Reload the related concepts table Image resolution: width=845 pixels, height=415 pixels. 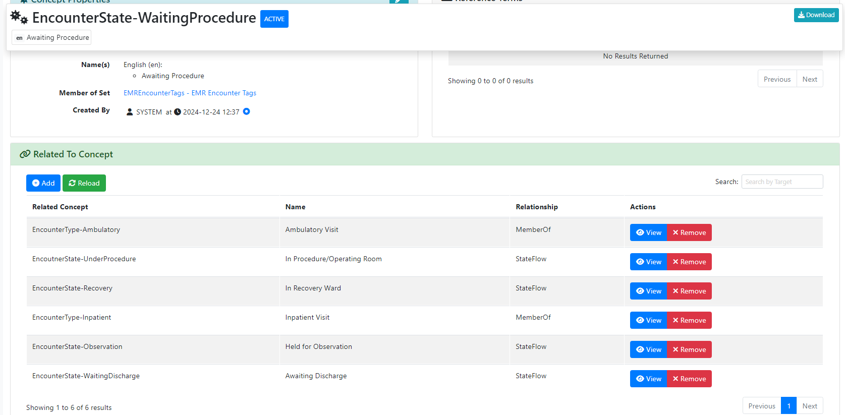point(84,183)
